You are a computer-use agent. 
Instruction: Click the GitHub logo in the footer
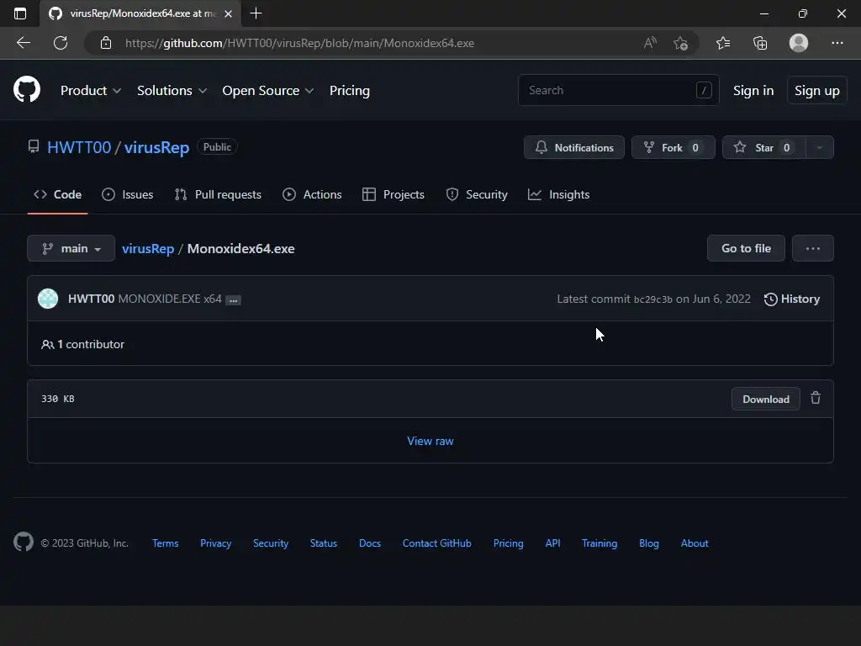(24, 543)
